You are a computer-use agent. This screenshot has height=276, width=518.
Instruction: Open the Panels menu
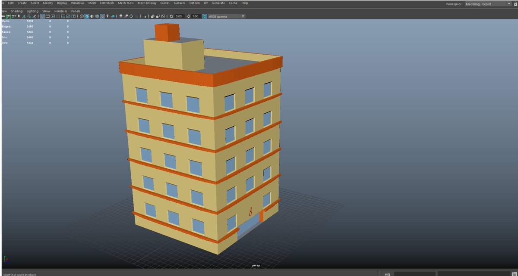coord(76,11)
